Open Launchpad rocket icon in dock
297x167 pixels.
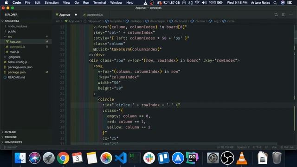pyautogui.click(x=49, y=158)
